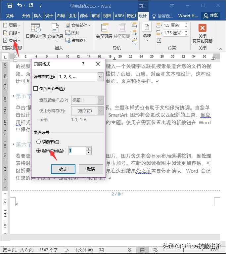Image resolution: width=226 pixels, height=254 pixels.
Task: Insert a 图片 picture in header
Action: point(72,33)
